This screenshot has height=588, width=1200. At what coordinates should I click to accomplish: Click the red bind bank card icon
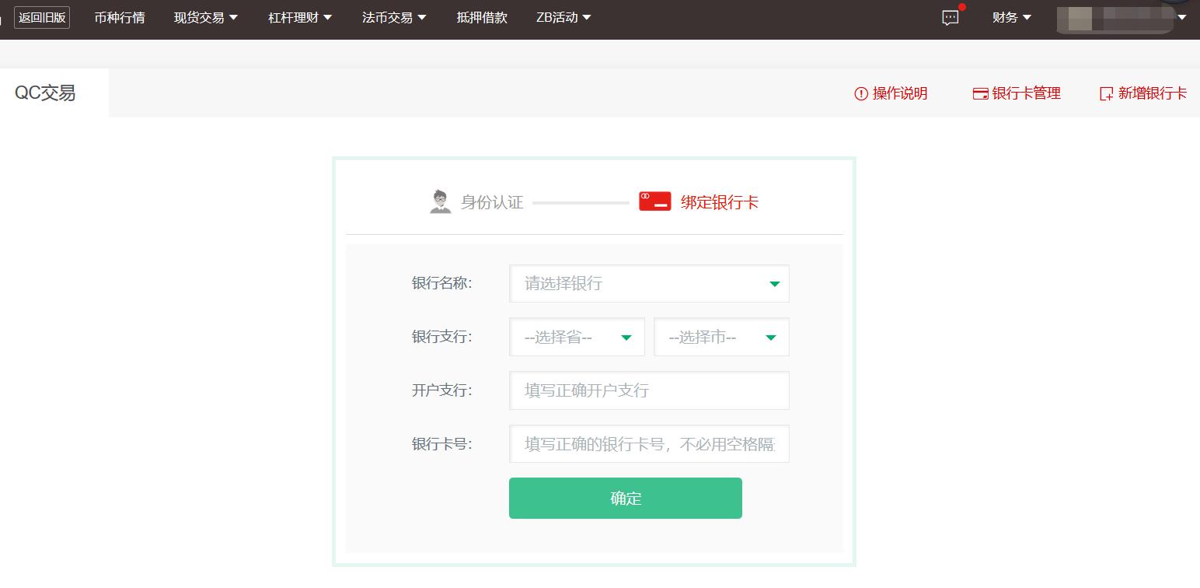[x=654, y=201]
